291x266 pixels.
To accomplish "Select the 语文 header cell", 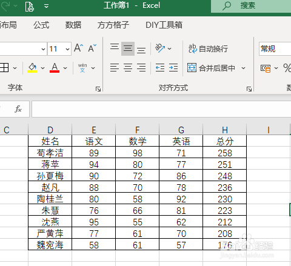I will coord(94,141).
